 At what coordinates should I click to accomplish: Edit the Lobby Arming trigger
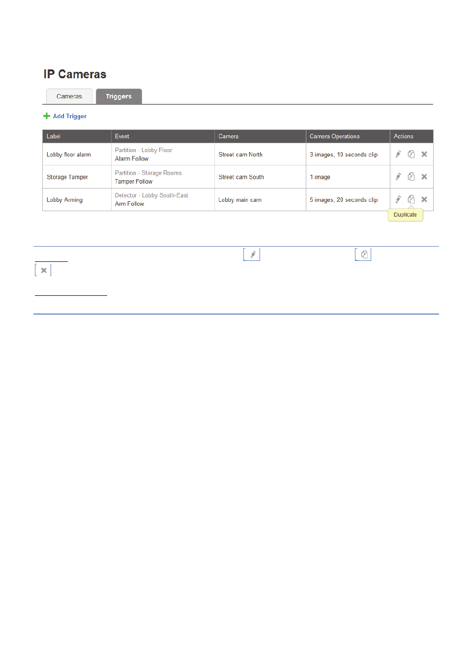pos(398,199)
